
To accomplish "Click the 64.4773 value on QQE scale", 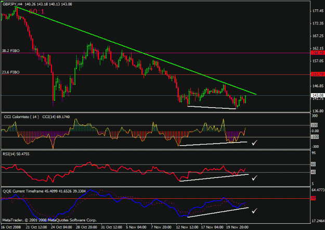I will pyautogui.click(x=318, y=190).
